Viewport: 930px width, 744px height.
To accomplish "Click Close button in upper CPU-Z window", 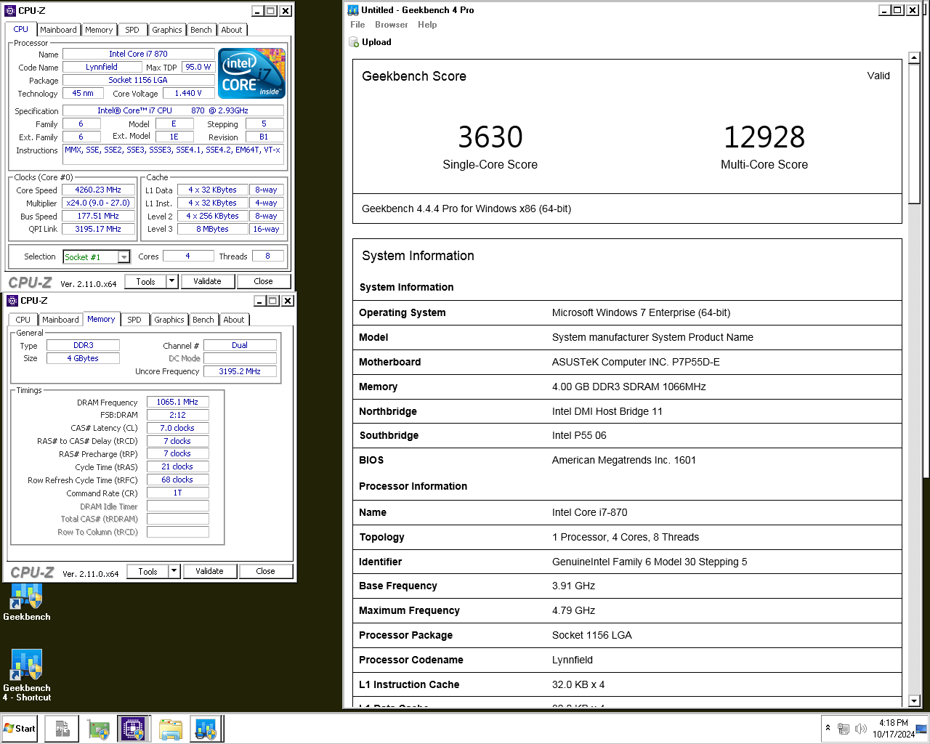I will [263, 281].
